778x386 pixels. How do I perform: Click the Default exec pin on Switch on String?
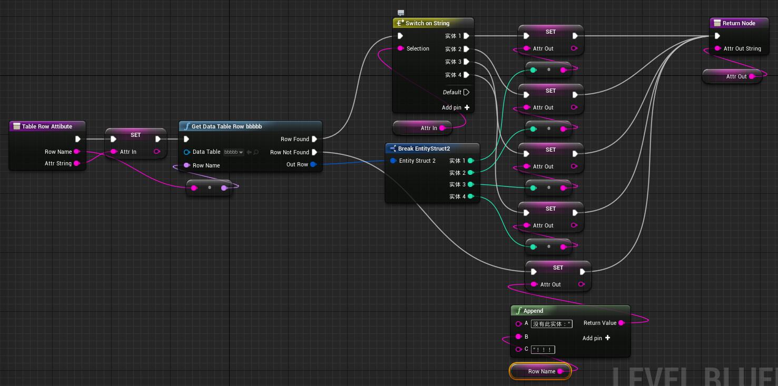point(466,92)
